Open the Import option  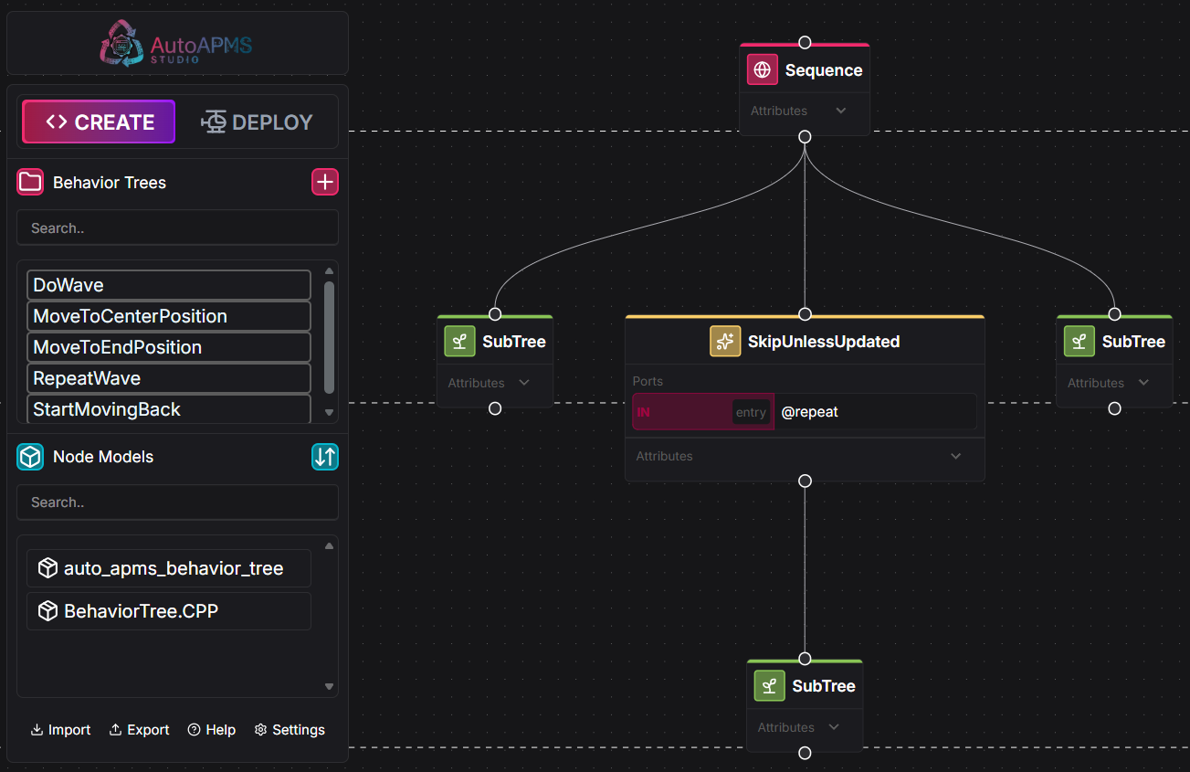click(60, 729)
